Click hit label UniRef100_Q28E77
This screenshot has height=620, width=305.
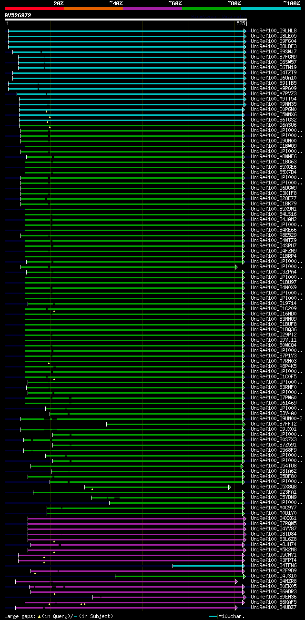pyautogui.click(x=274, y=199)
